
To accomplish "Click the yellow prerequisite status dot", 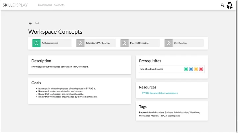I will pyautogui.click(x=196, y=69).
